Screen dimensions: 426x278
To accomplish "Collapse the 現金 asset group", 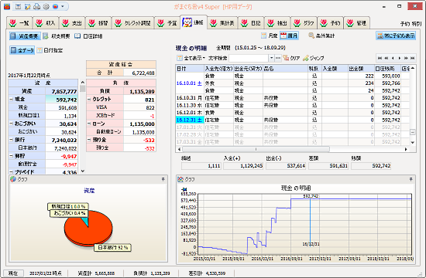I will tap(11, 99).
